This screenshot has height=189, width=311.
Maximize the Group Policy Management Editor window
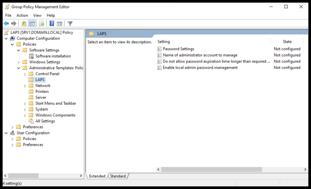(x=286, y=7)
